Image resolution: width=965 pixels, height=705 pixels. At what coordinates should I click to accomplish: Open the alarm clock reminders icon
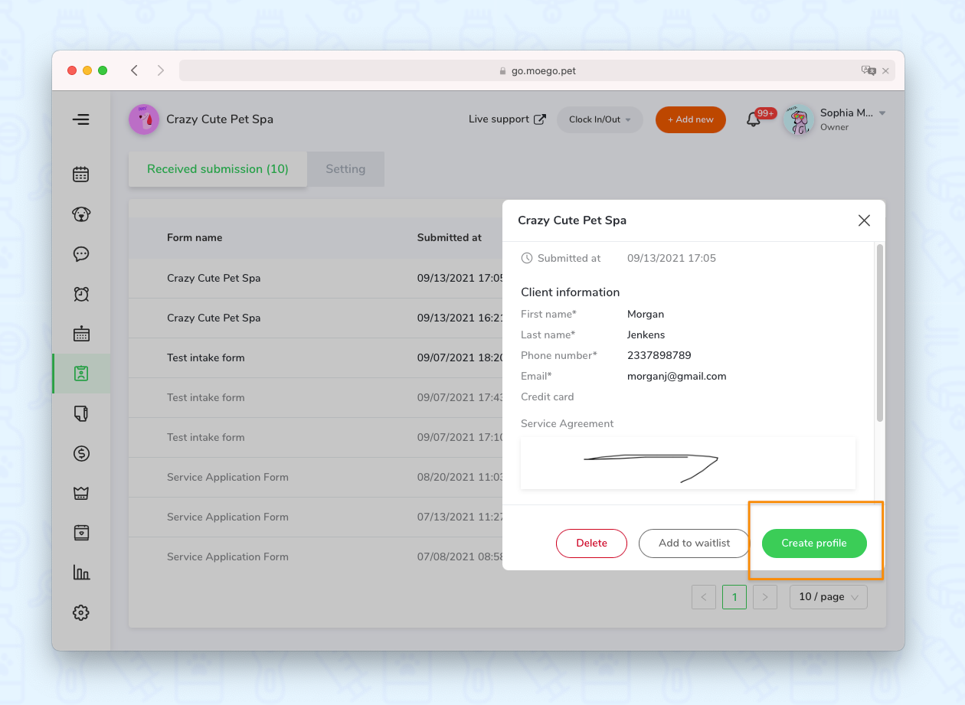pos(81,294)
